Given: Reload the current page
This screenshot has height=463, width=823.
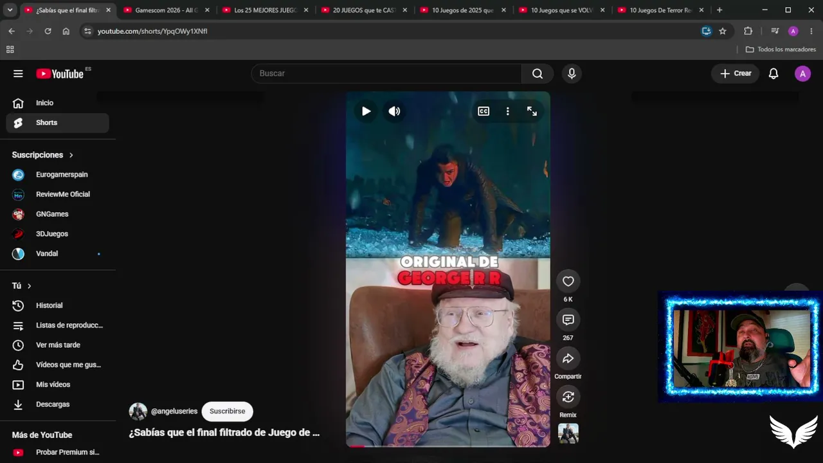Looking at the screenshot, I should (x=48, y=31).
